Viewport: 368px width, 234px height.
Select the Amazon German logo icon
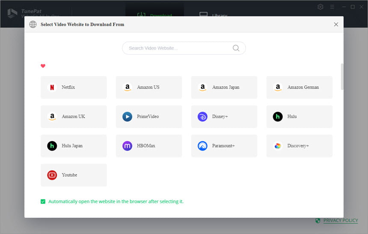point(278,87)
